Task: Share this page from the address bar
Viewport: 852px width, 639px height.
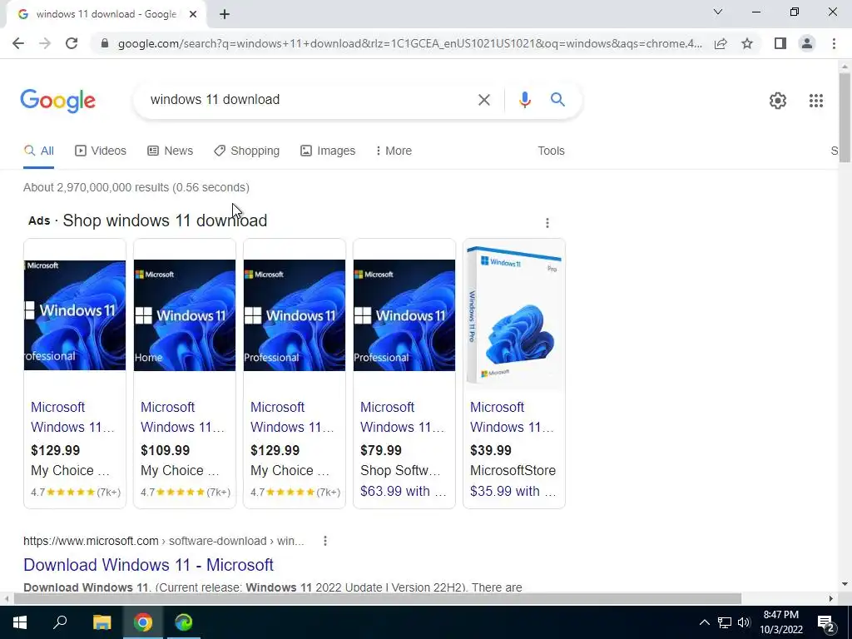Action: click(721, 43)
